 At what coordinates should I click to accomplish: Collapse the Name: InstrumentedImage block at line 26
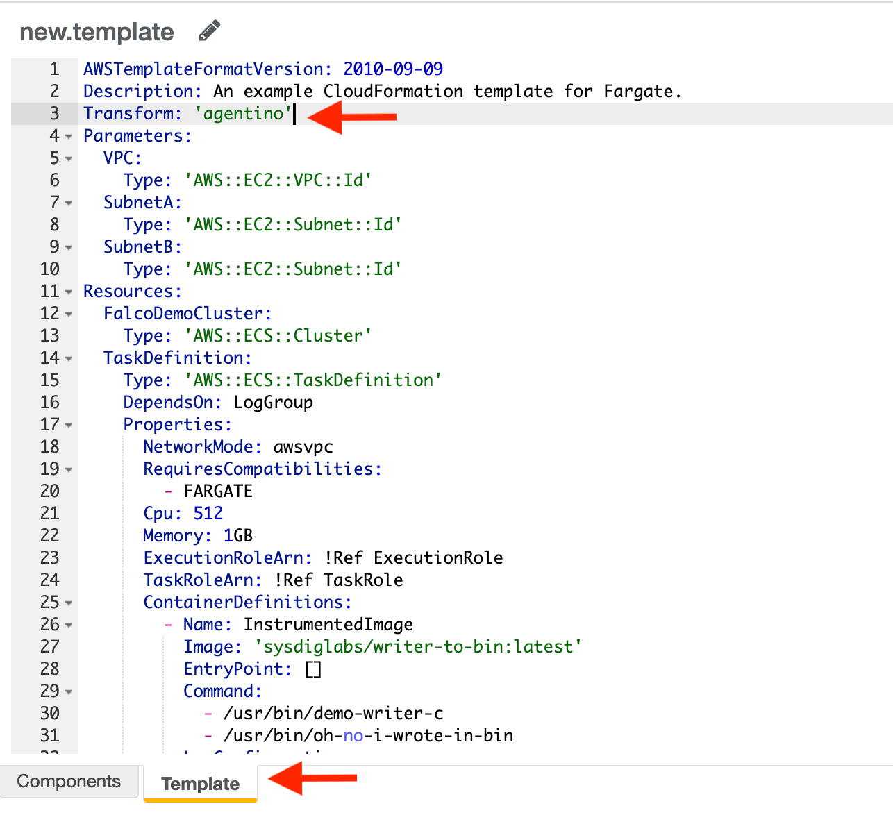pos(69,625)
